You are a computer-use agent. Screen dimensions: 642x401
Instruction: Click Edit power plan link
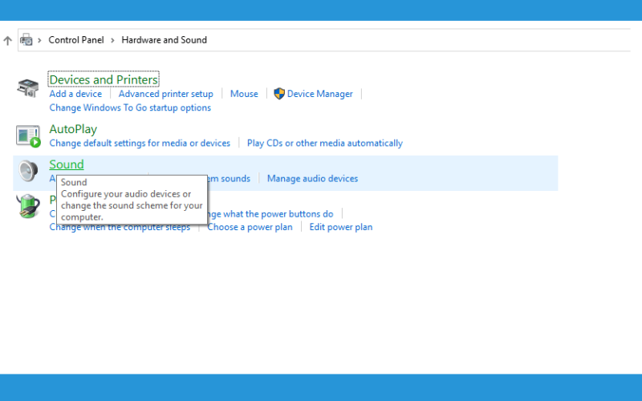tap(340, 227)
